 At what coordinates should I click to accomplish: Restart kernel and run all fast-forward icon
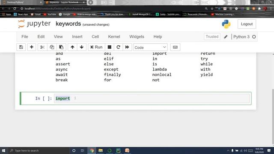tap(127, 47)
